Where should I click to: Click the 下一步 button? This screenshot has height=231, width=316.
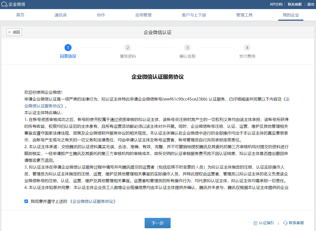click(x=157, y=223)
